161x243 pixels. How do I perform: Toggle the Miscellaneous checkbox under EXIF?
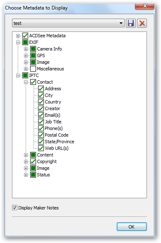pyautogui.click(x=33, y=69)
